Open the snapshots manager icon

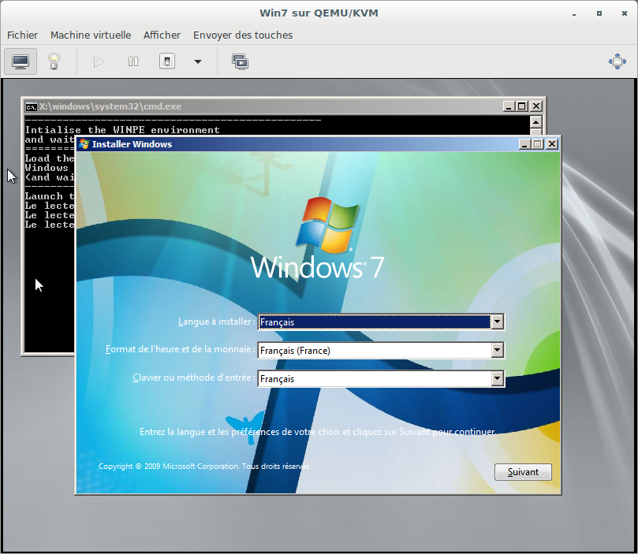[240, 61]
